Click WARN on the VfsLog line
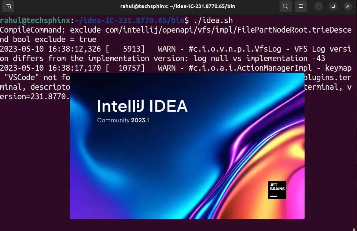This screenshot has width=357, height=231. [x=167, y=49]
